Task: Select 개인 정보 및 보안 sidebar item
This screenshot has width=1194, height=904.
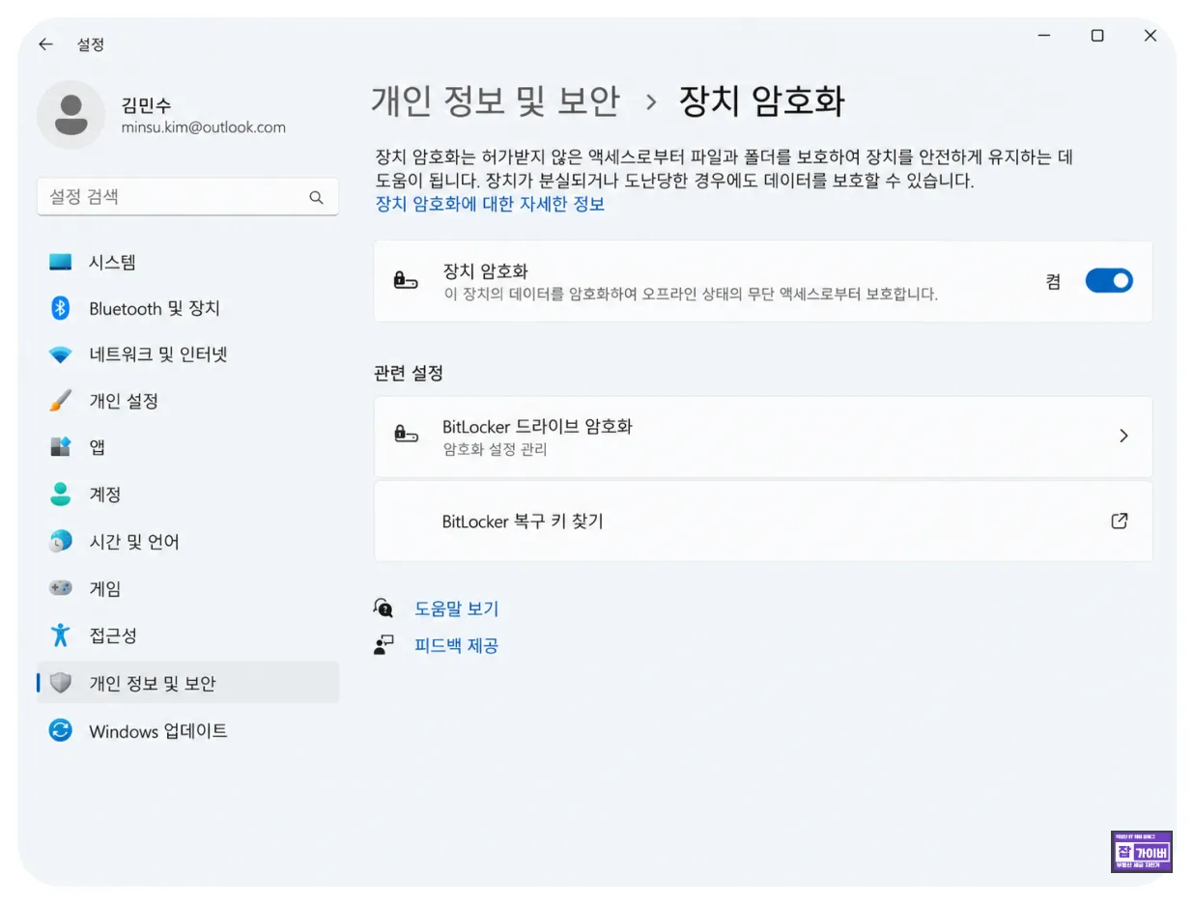Action: [187, 683]
